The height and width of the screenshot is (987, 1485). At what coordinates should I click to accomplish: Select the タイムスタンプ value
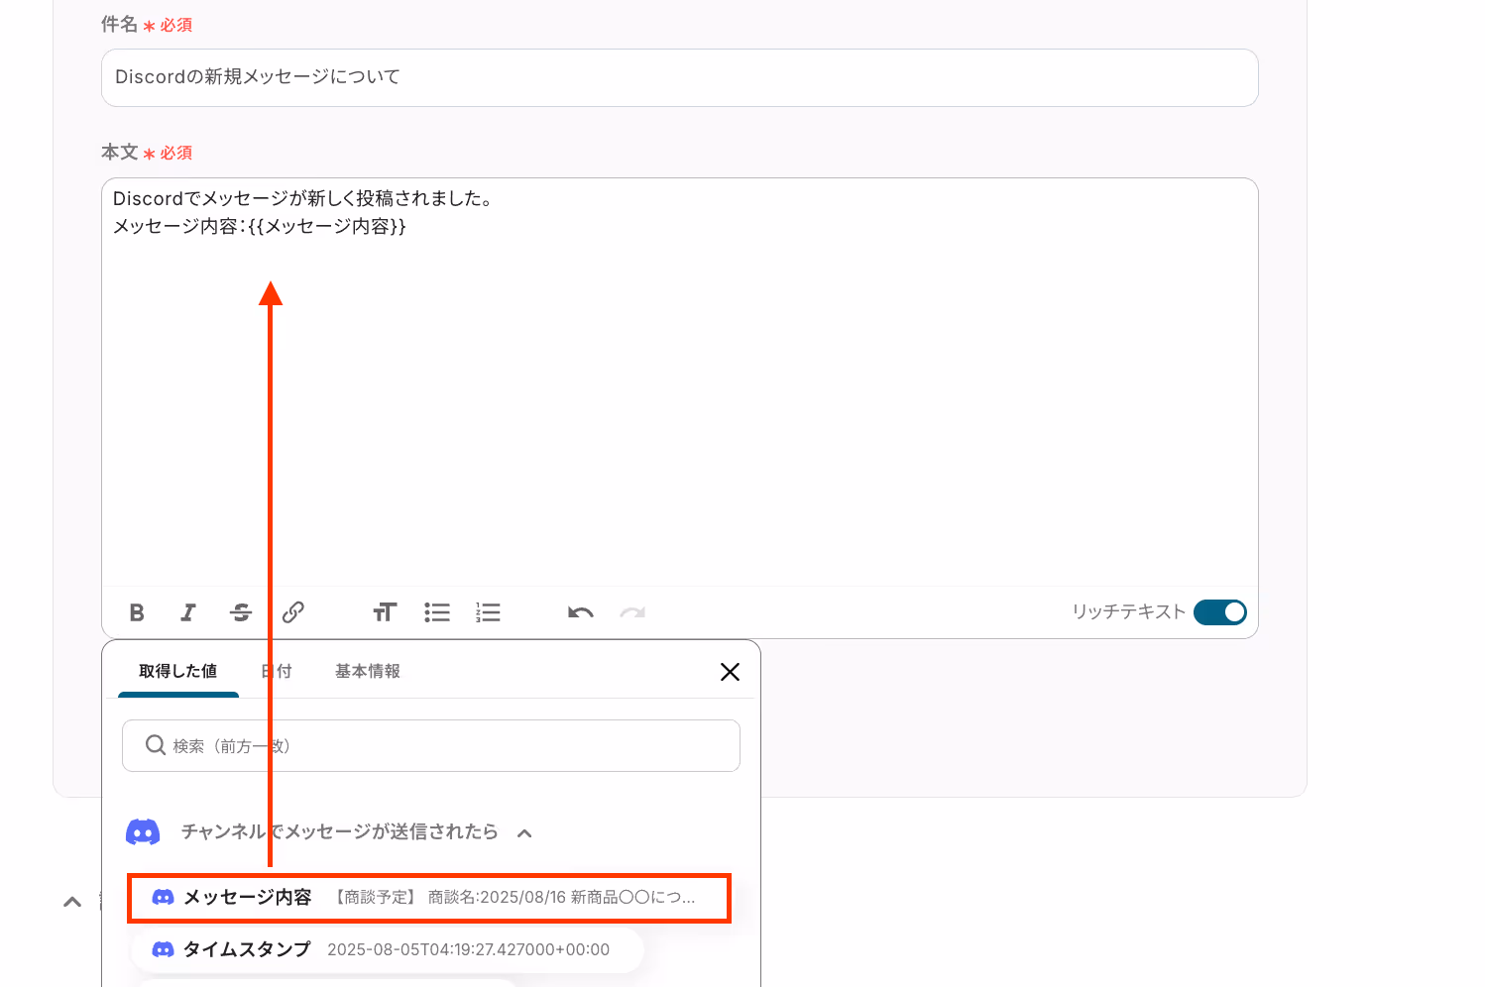click(x=388, y=949)
